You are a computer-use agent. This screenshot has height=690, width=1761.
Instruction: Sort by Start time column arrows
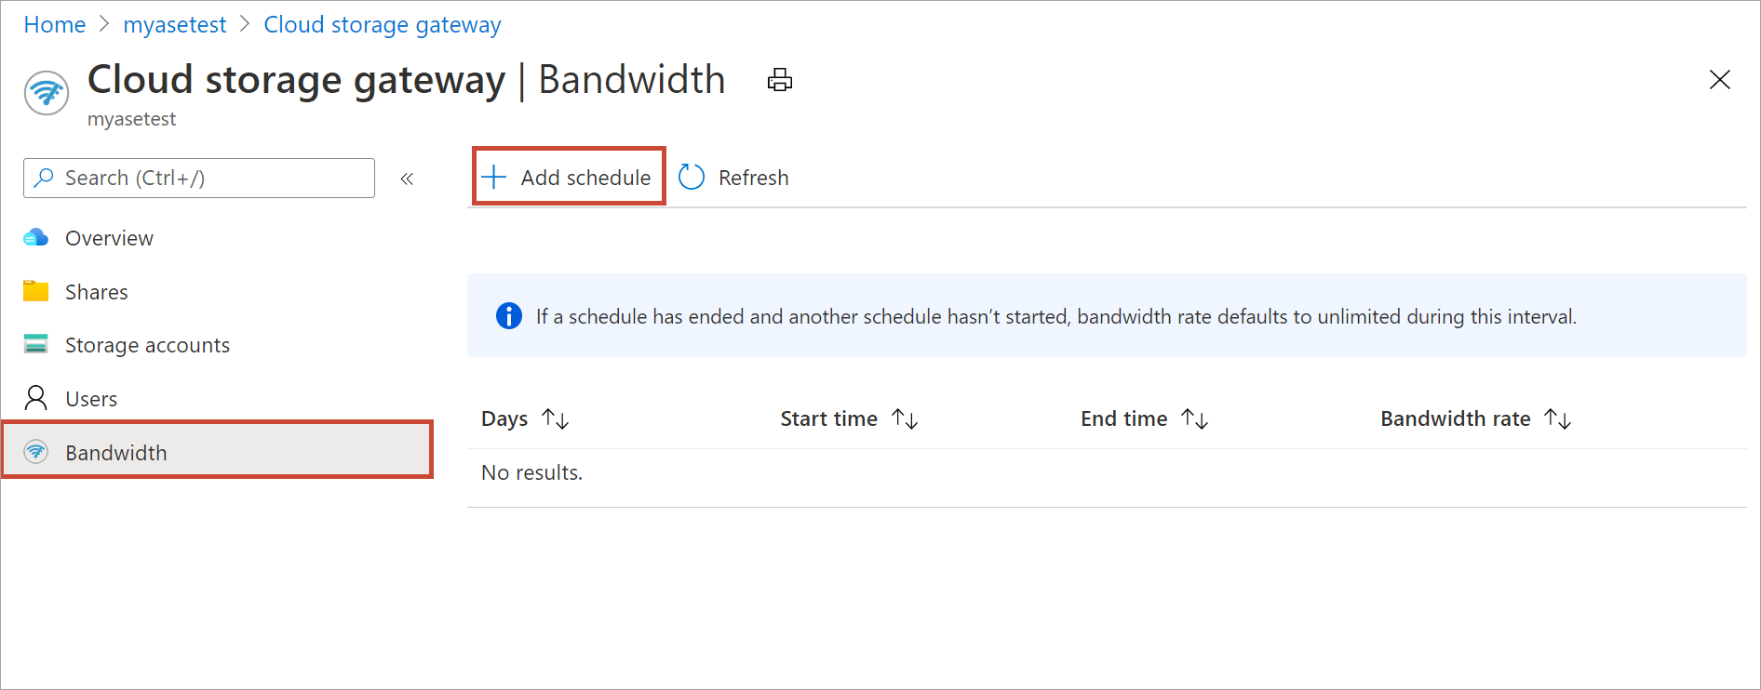pyautogui.click(x=905, y=419)
